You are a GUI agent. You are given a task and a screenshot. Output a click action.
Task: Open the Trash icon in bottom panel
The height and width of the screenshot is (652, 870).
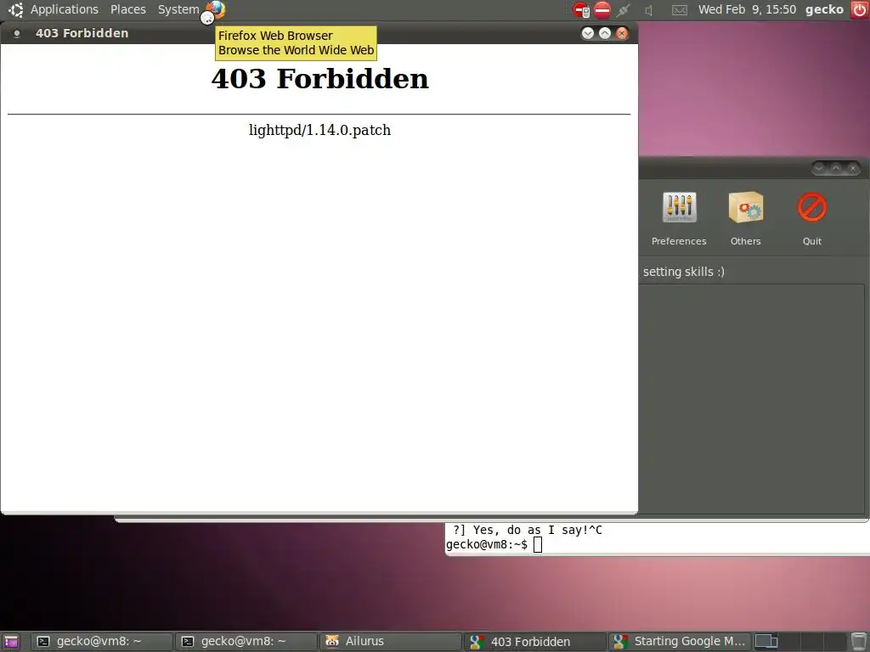coord(859,642)
